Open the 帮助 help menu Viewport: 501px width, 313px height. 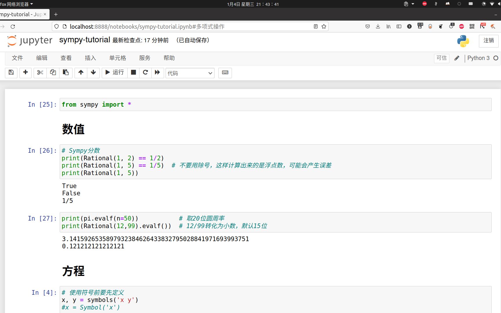(169, 58)
